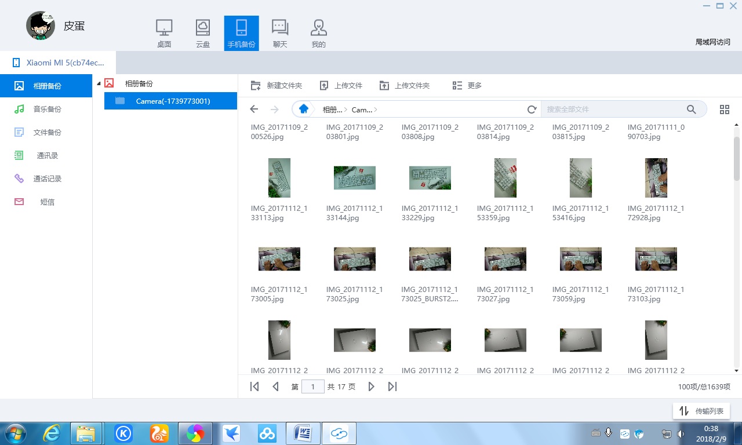Click file name IMG_20171112_173059.jpg
The image size is (742, 445).
coord(581,294)
